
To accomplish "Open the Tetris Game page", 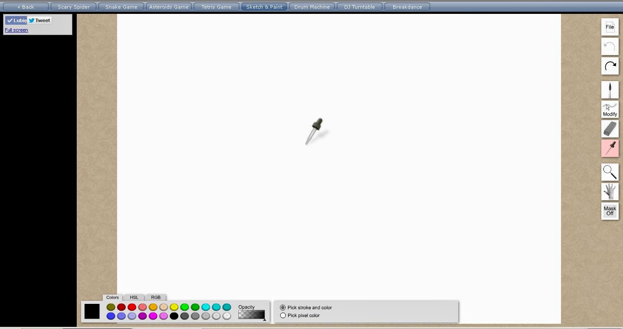I will pos(216,7).
